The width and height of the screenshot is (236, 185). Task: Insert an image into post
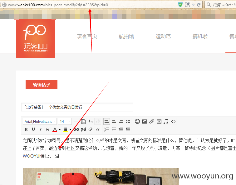[x=145, y=121]
